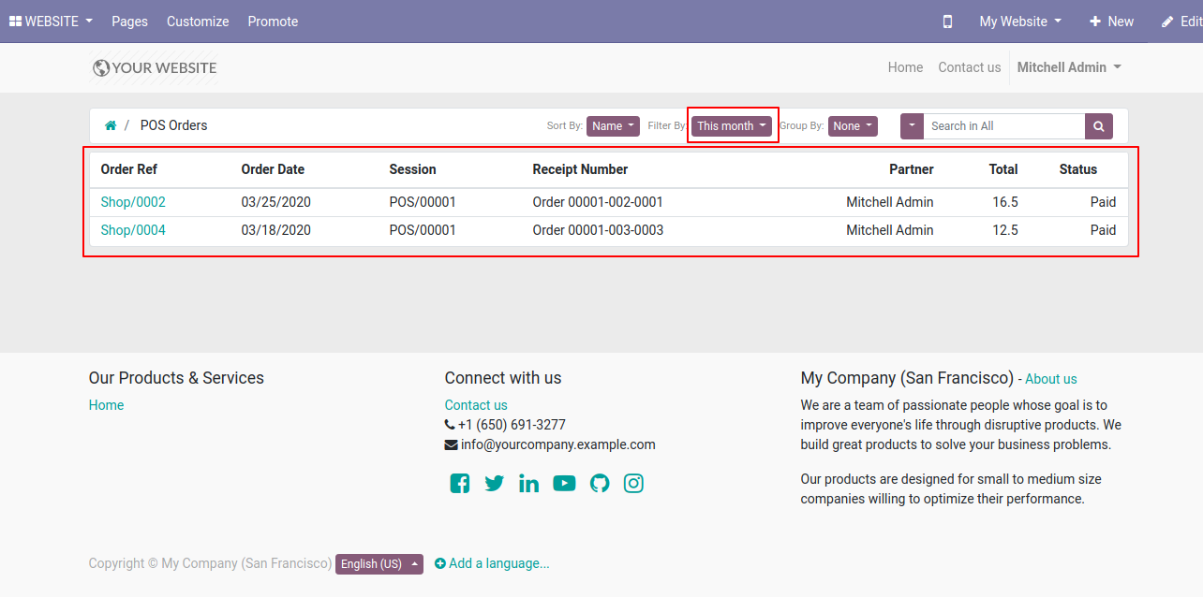Click the Order Date column header
This screenshot has width=1203, height=597.
(273, 169)
